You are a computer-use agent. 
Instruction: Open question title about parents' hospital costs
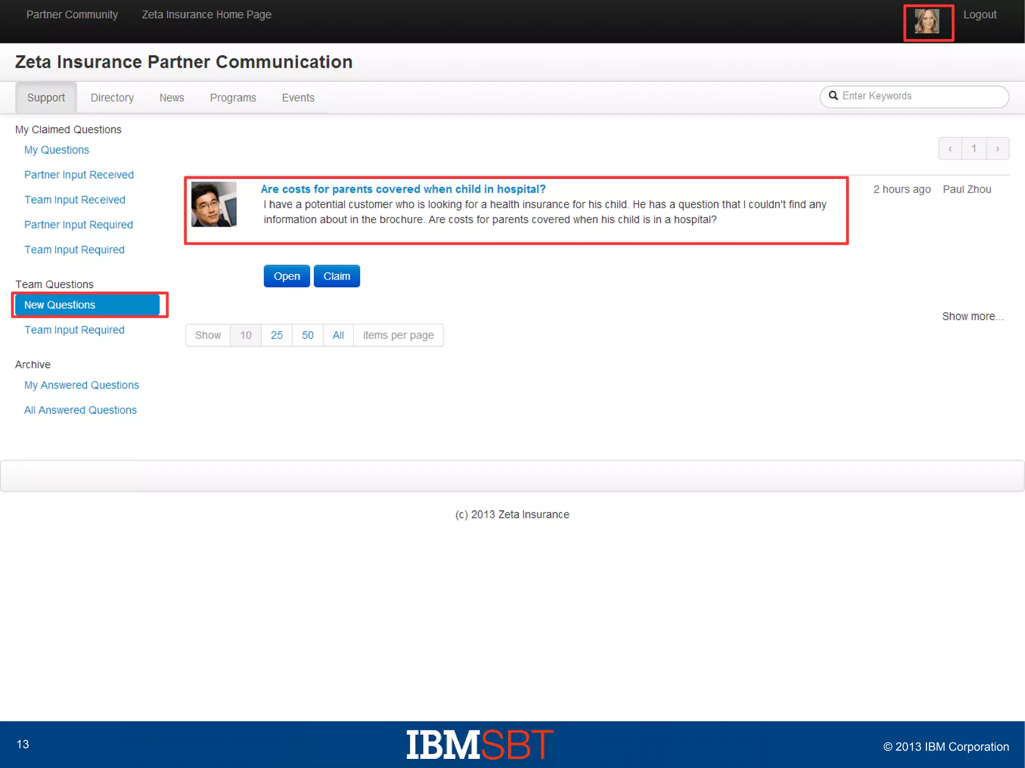(x=403, y=189)
